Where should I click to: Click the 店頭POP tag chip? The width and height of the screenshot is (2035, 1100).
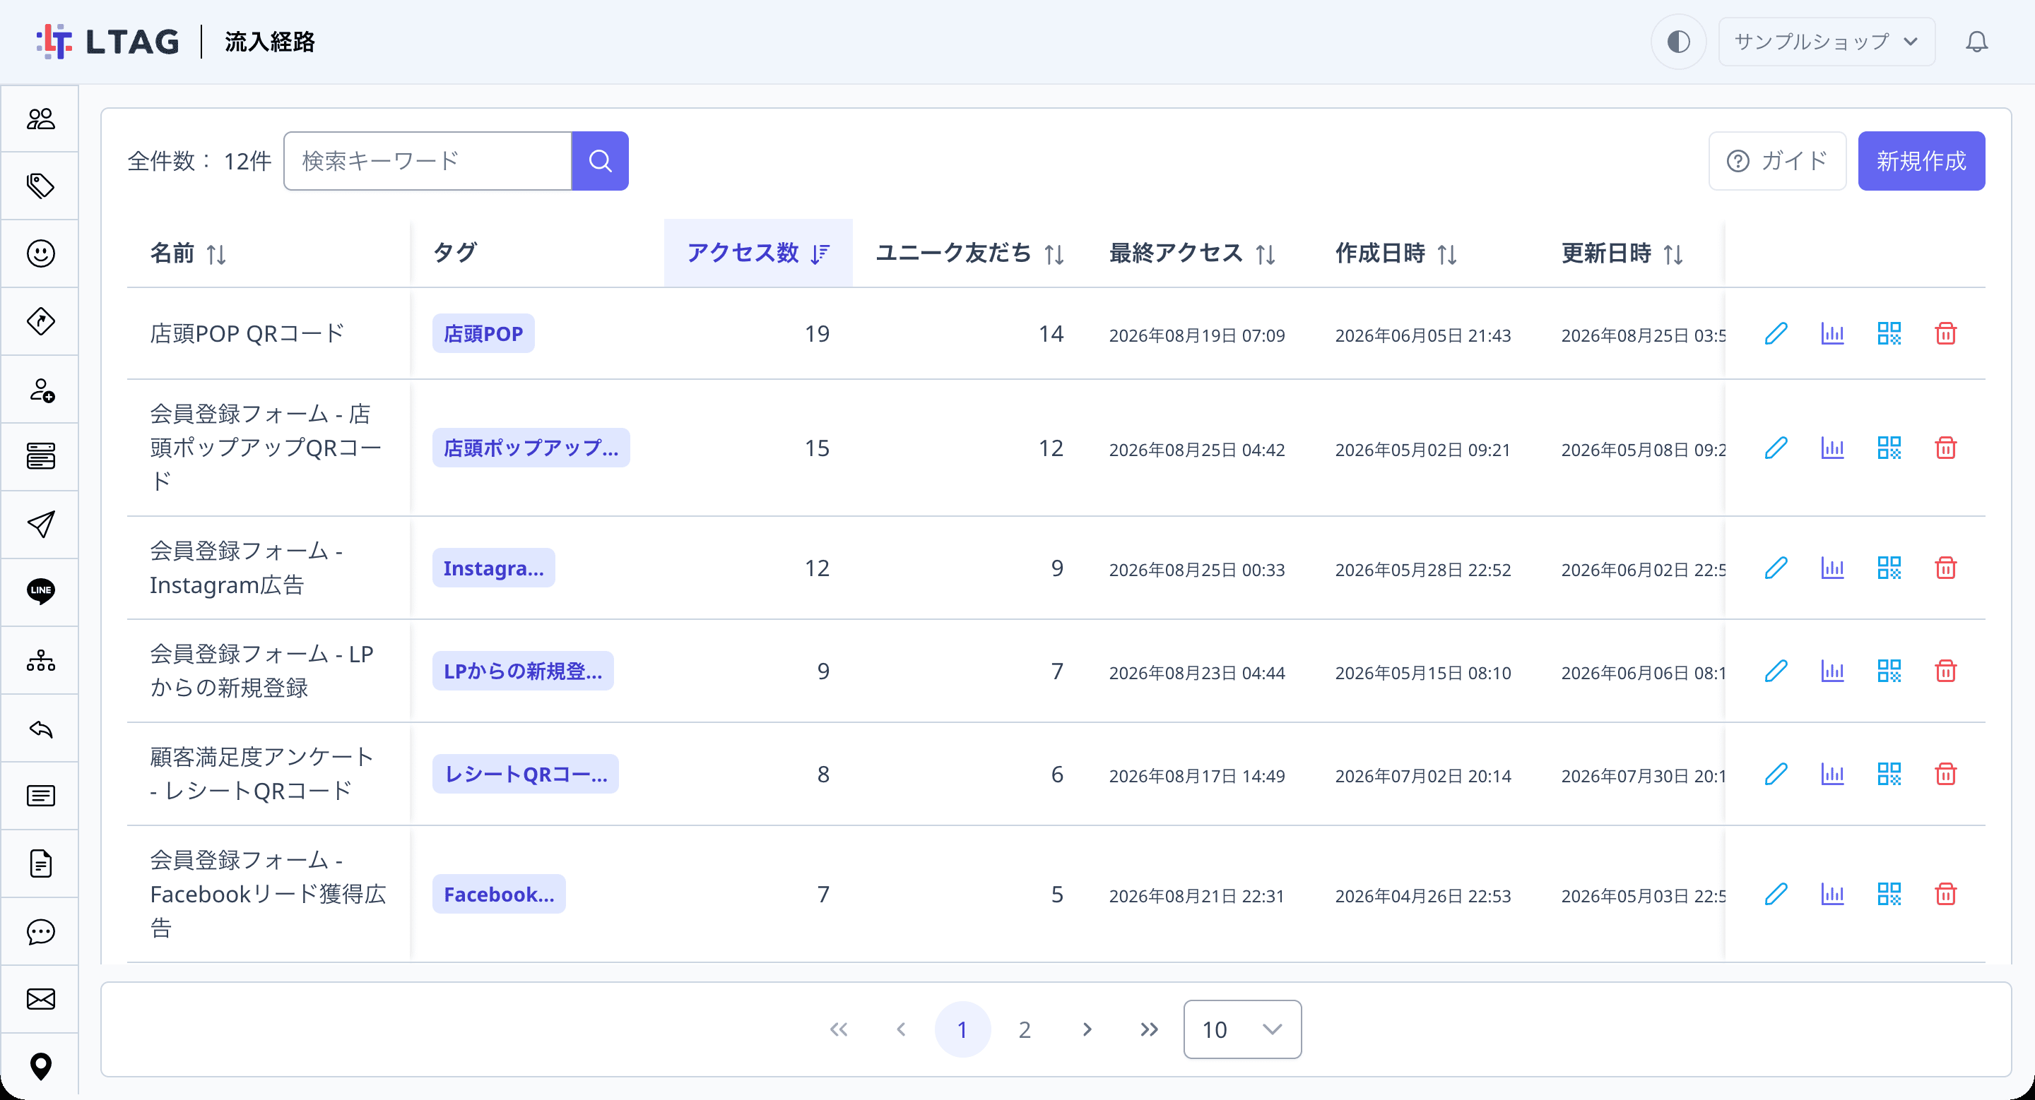[x=483, y=334]
